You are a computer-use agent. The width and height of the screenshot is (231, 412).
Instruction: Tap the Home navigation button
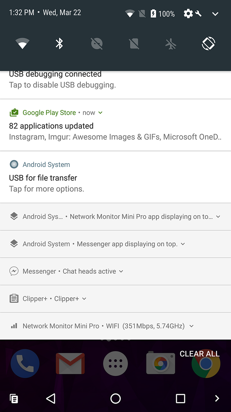click(116, 398)
